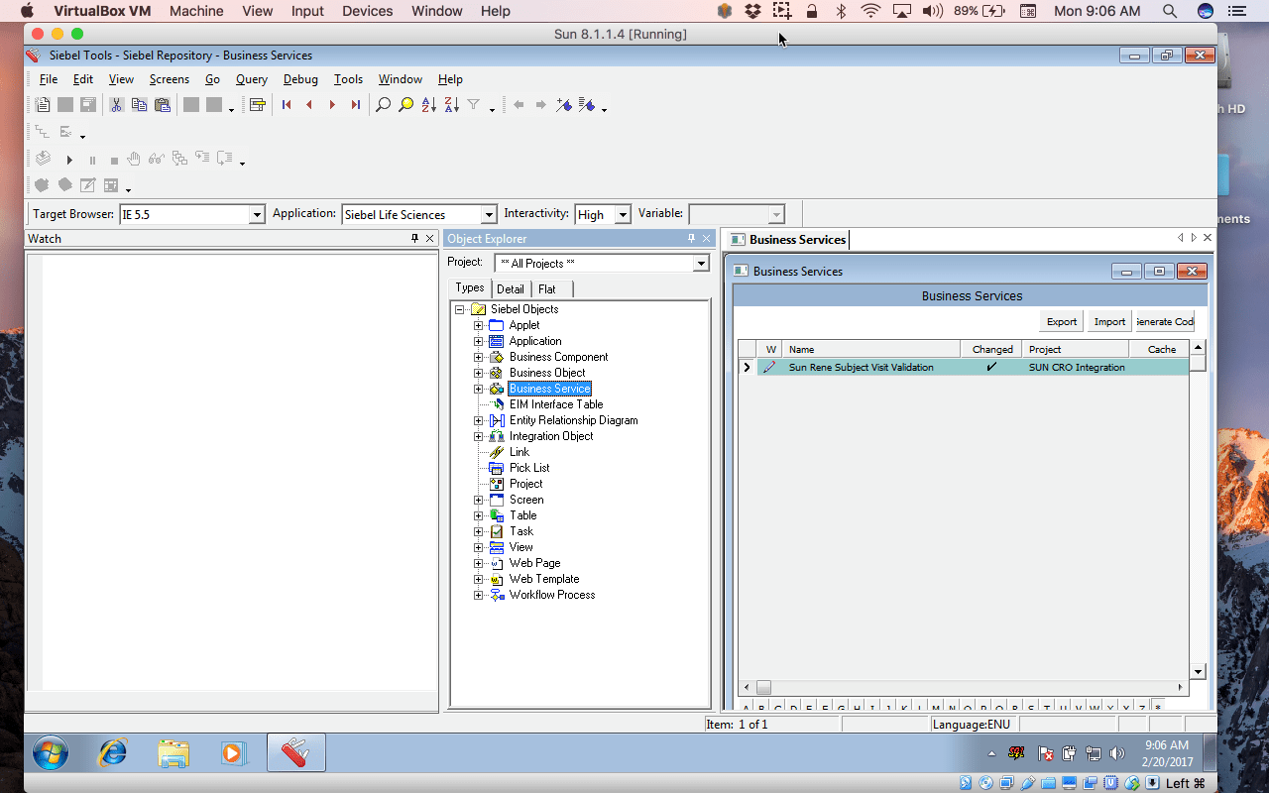Click the Project column header
1269x793 pixels.
(x=1077, y=349)
